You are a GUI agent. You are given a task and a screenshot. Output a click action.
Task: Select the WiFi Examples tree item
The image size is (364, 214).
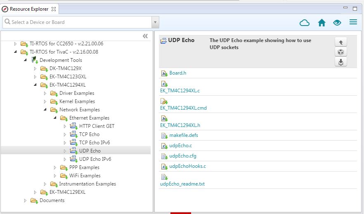(x=85, y=176)
